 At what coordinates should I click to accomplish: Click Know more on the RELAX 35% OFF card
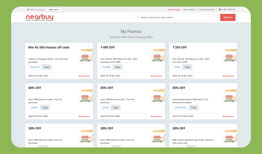coord(156,116)
